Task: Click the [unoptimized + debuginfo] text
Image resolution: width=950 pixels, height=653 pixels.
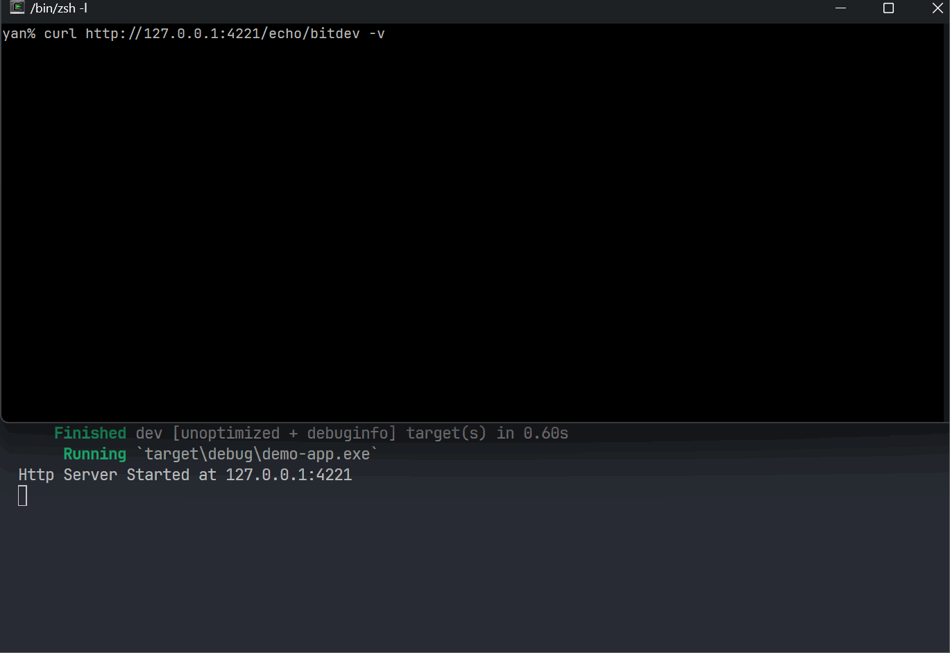Action: (285, 433)
